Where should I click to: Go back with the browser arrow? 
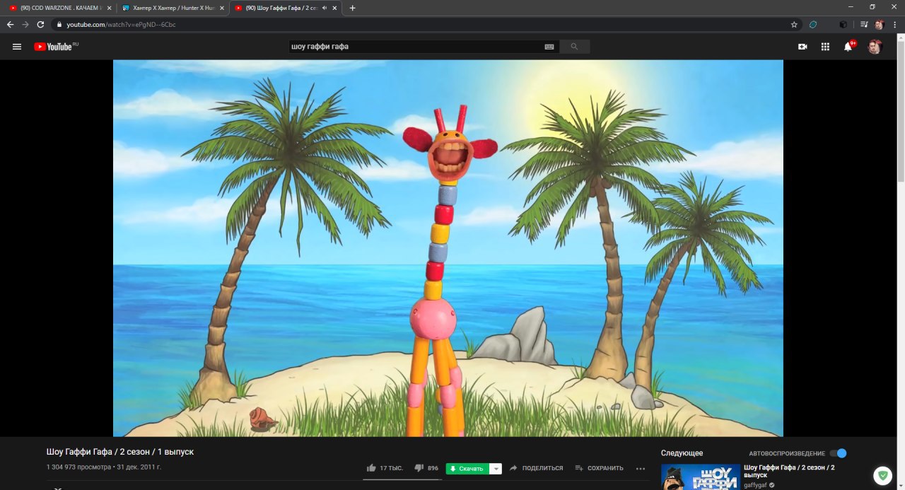(10, 24)
